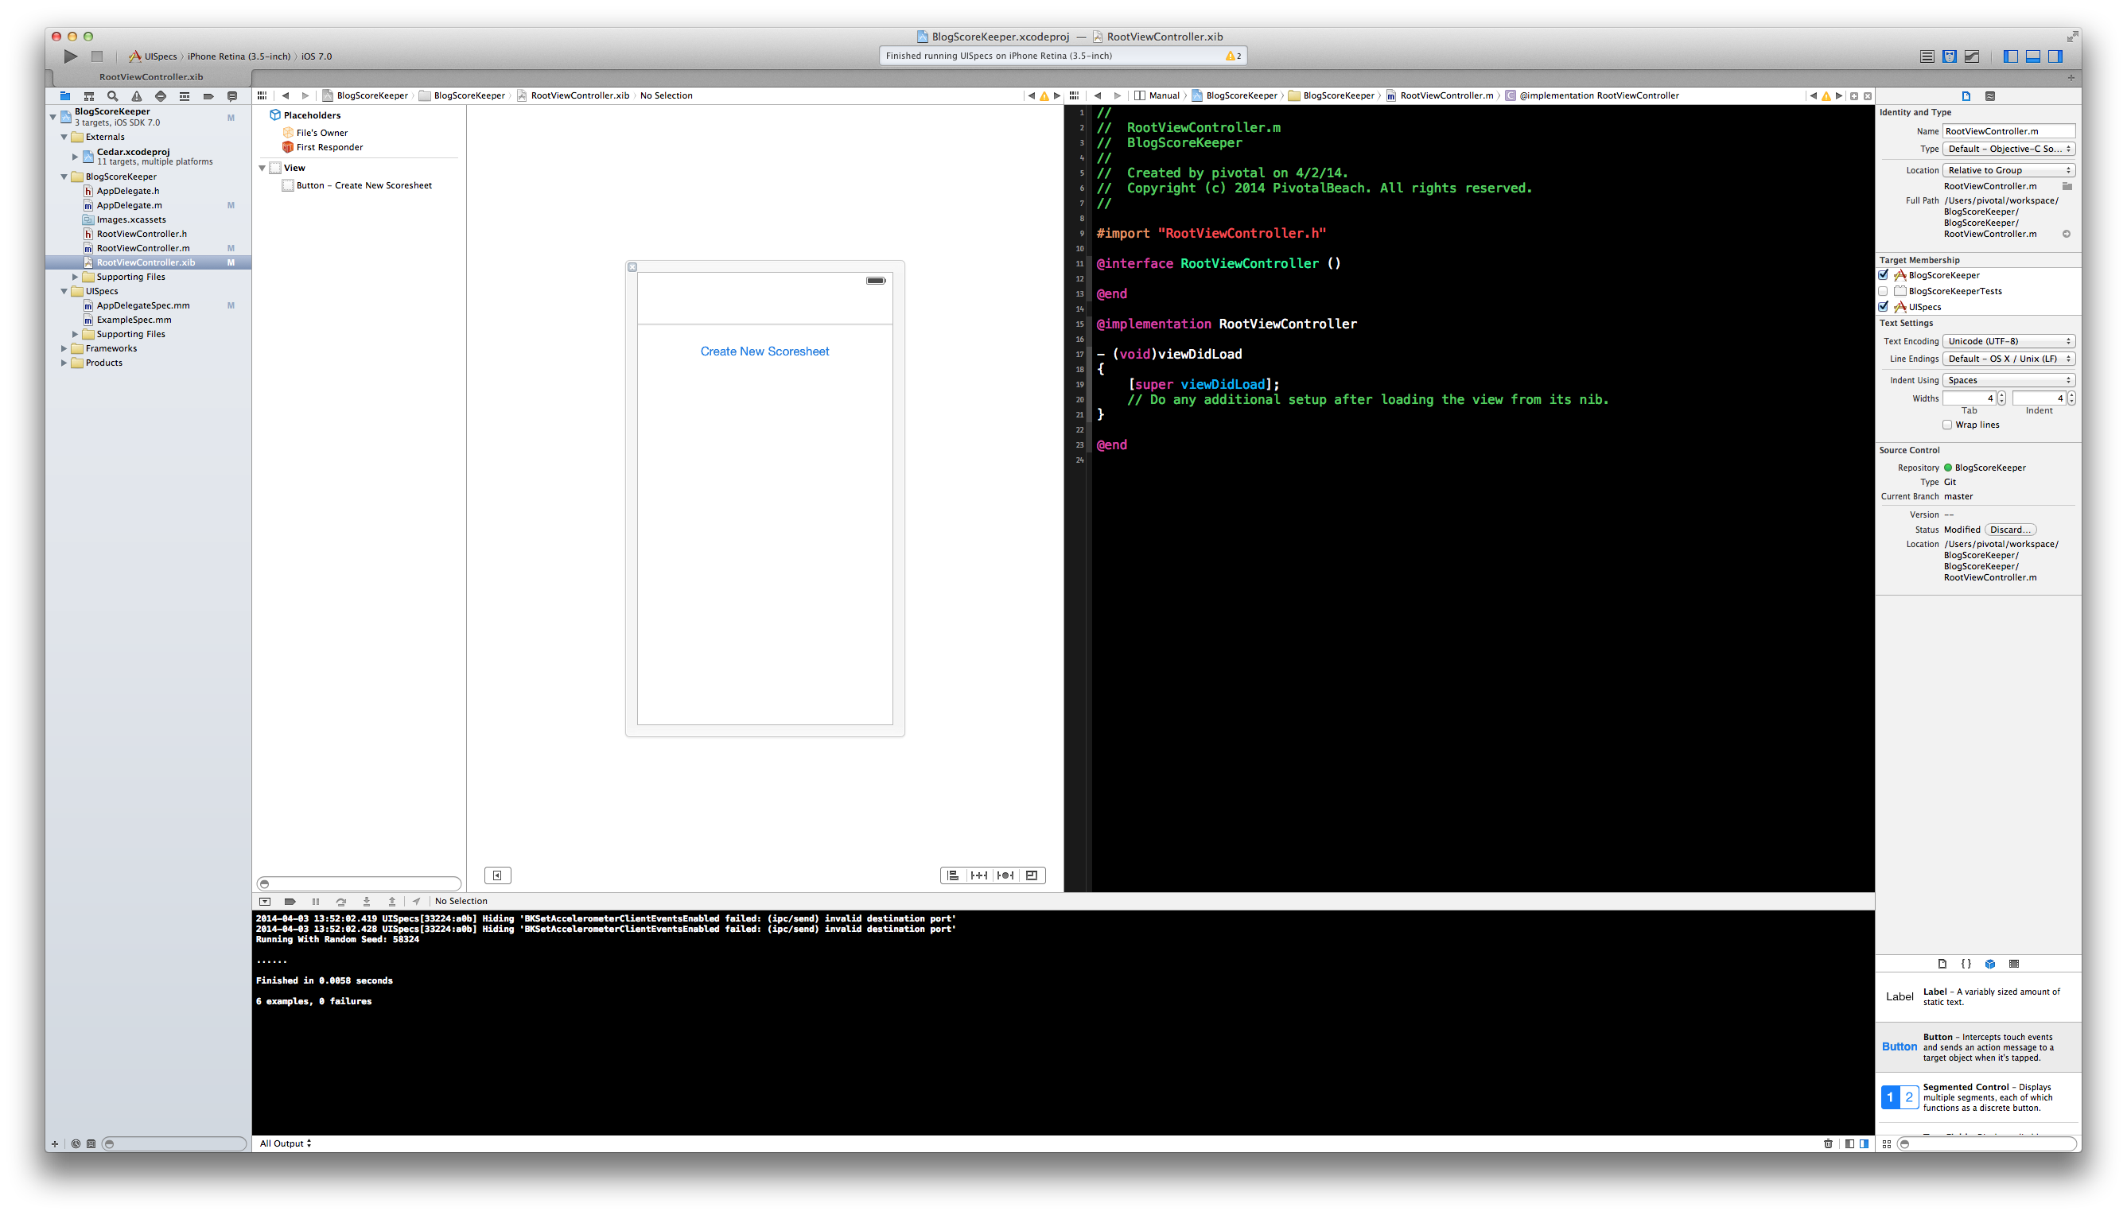Click Step Into in the debug bar
Screen dimensions: 2127x1215
pyautogui.click(x=367, y=901)
